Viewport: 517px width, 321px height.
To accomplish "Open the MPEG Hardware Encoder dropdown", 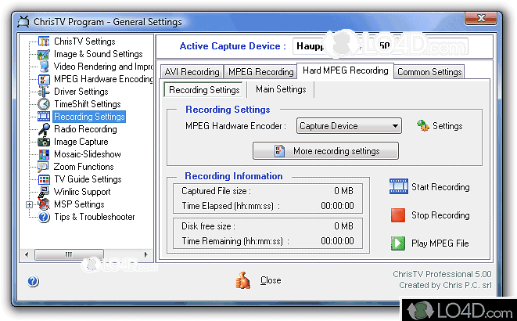I will point(349,126).
